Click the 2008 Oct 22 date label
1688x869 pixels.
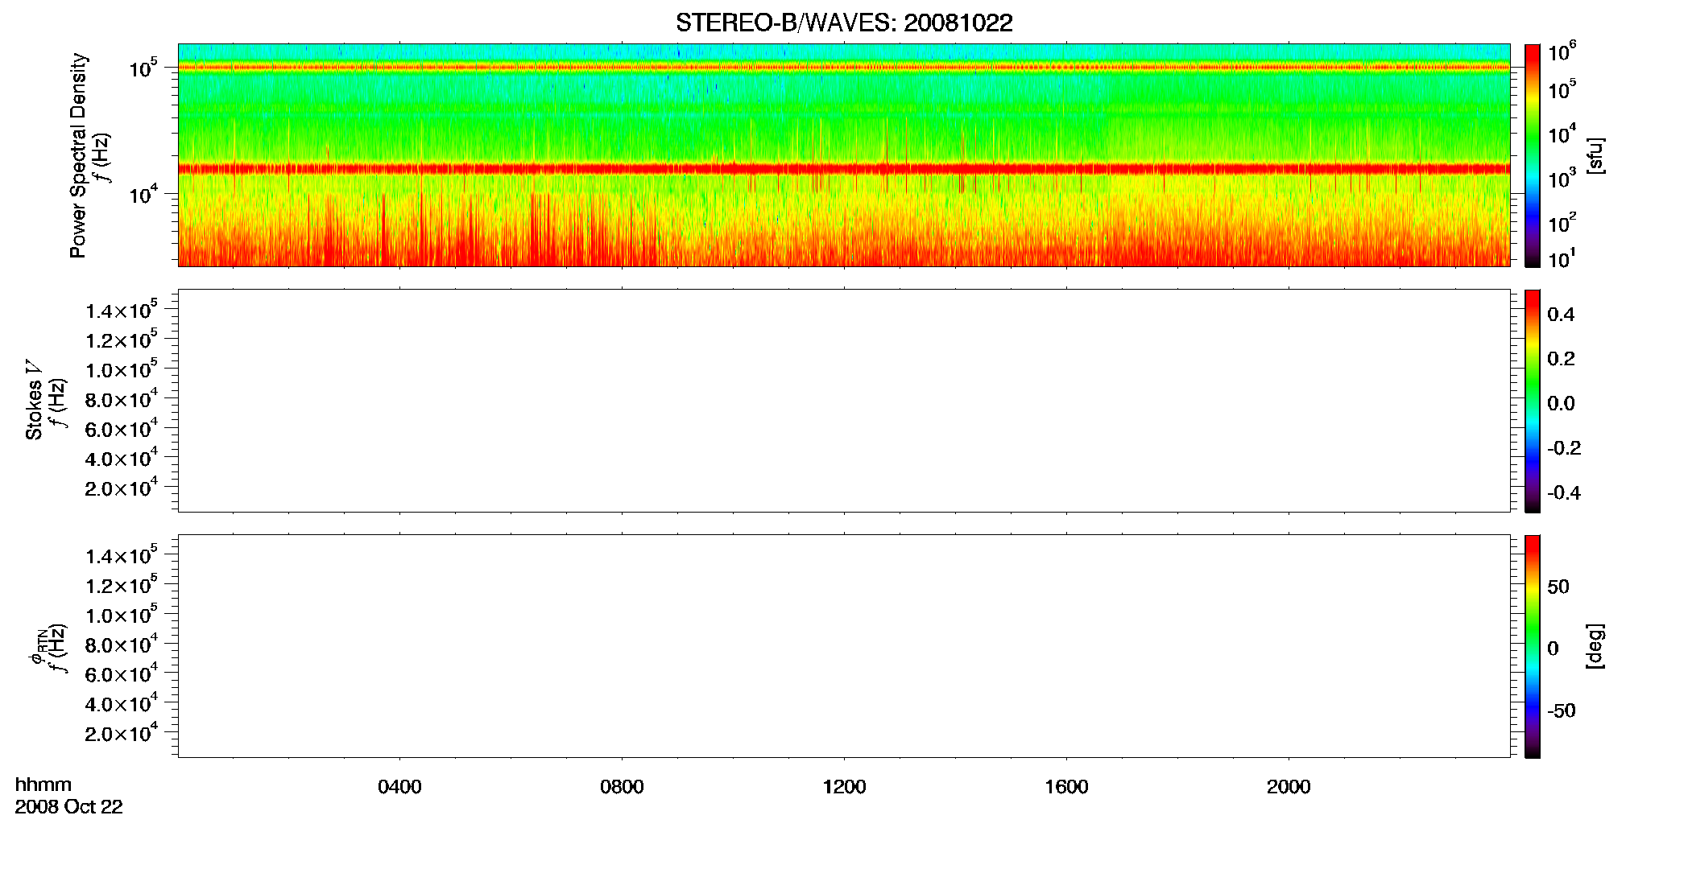pyautogui.click(x=68, y=807)
